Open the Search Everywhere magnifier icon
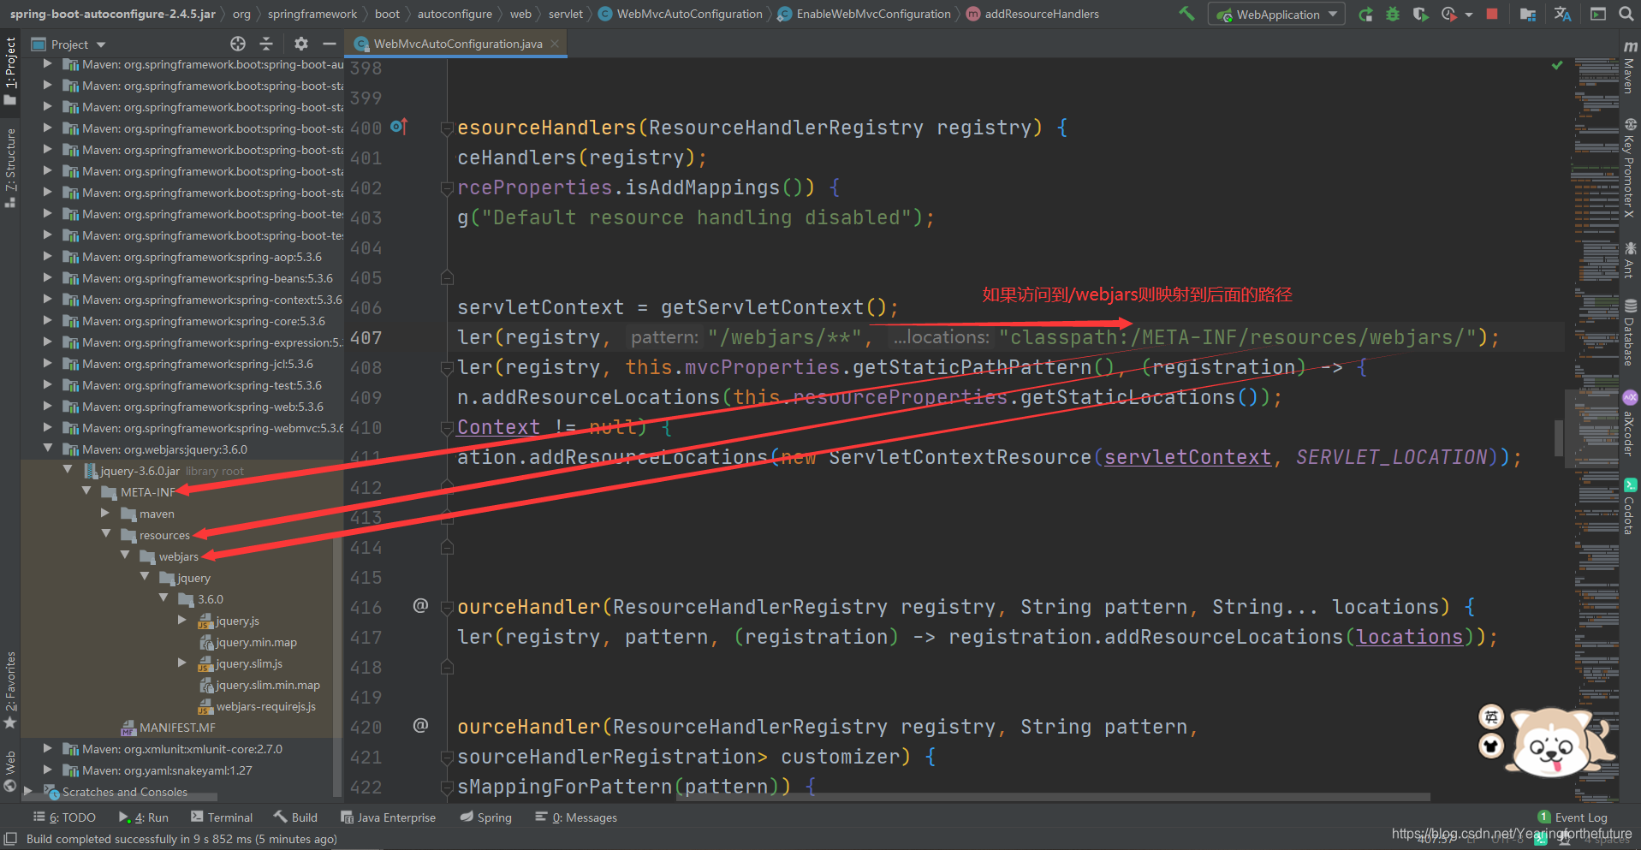This screenshot has height=850, width=1641. coord(1626,15)
